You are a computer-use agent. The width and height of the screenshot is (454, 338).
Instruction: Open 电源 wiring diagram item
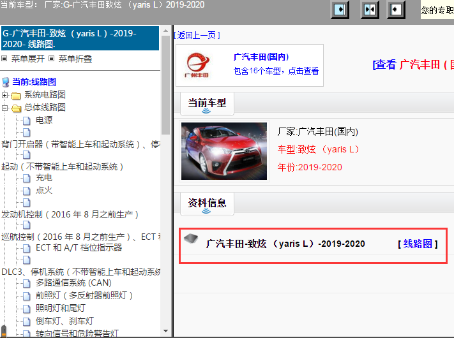point(44,120)
